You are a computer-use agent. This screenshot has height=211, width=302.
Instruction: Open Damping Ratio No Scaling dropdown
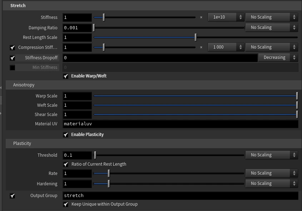pos(272,27)
